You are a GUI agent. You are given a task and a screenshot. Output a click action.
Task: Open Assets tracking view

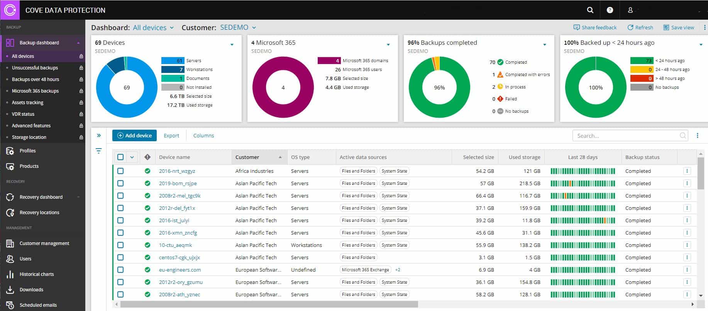27,103
